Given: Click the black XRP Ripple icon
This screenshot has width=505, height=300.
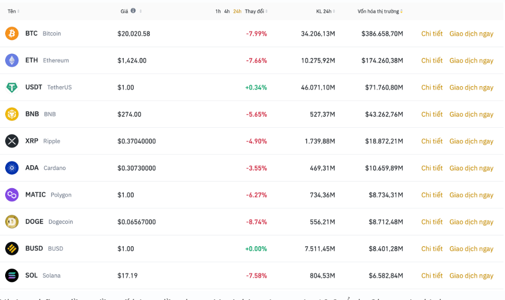Looking at the screenshot, I should (x=12, y=141).
